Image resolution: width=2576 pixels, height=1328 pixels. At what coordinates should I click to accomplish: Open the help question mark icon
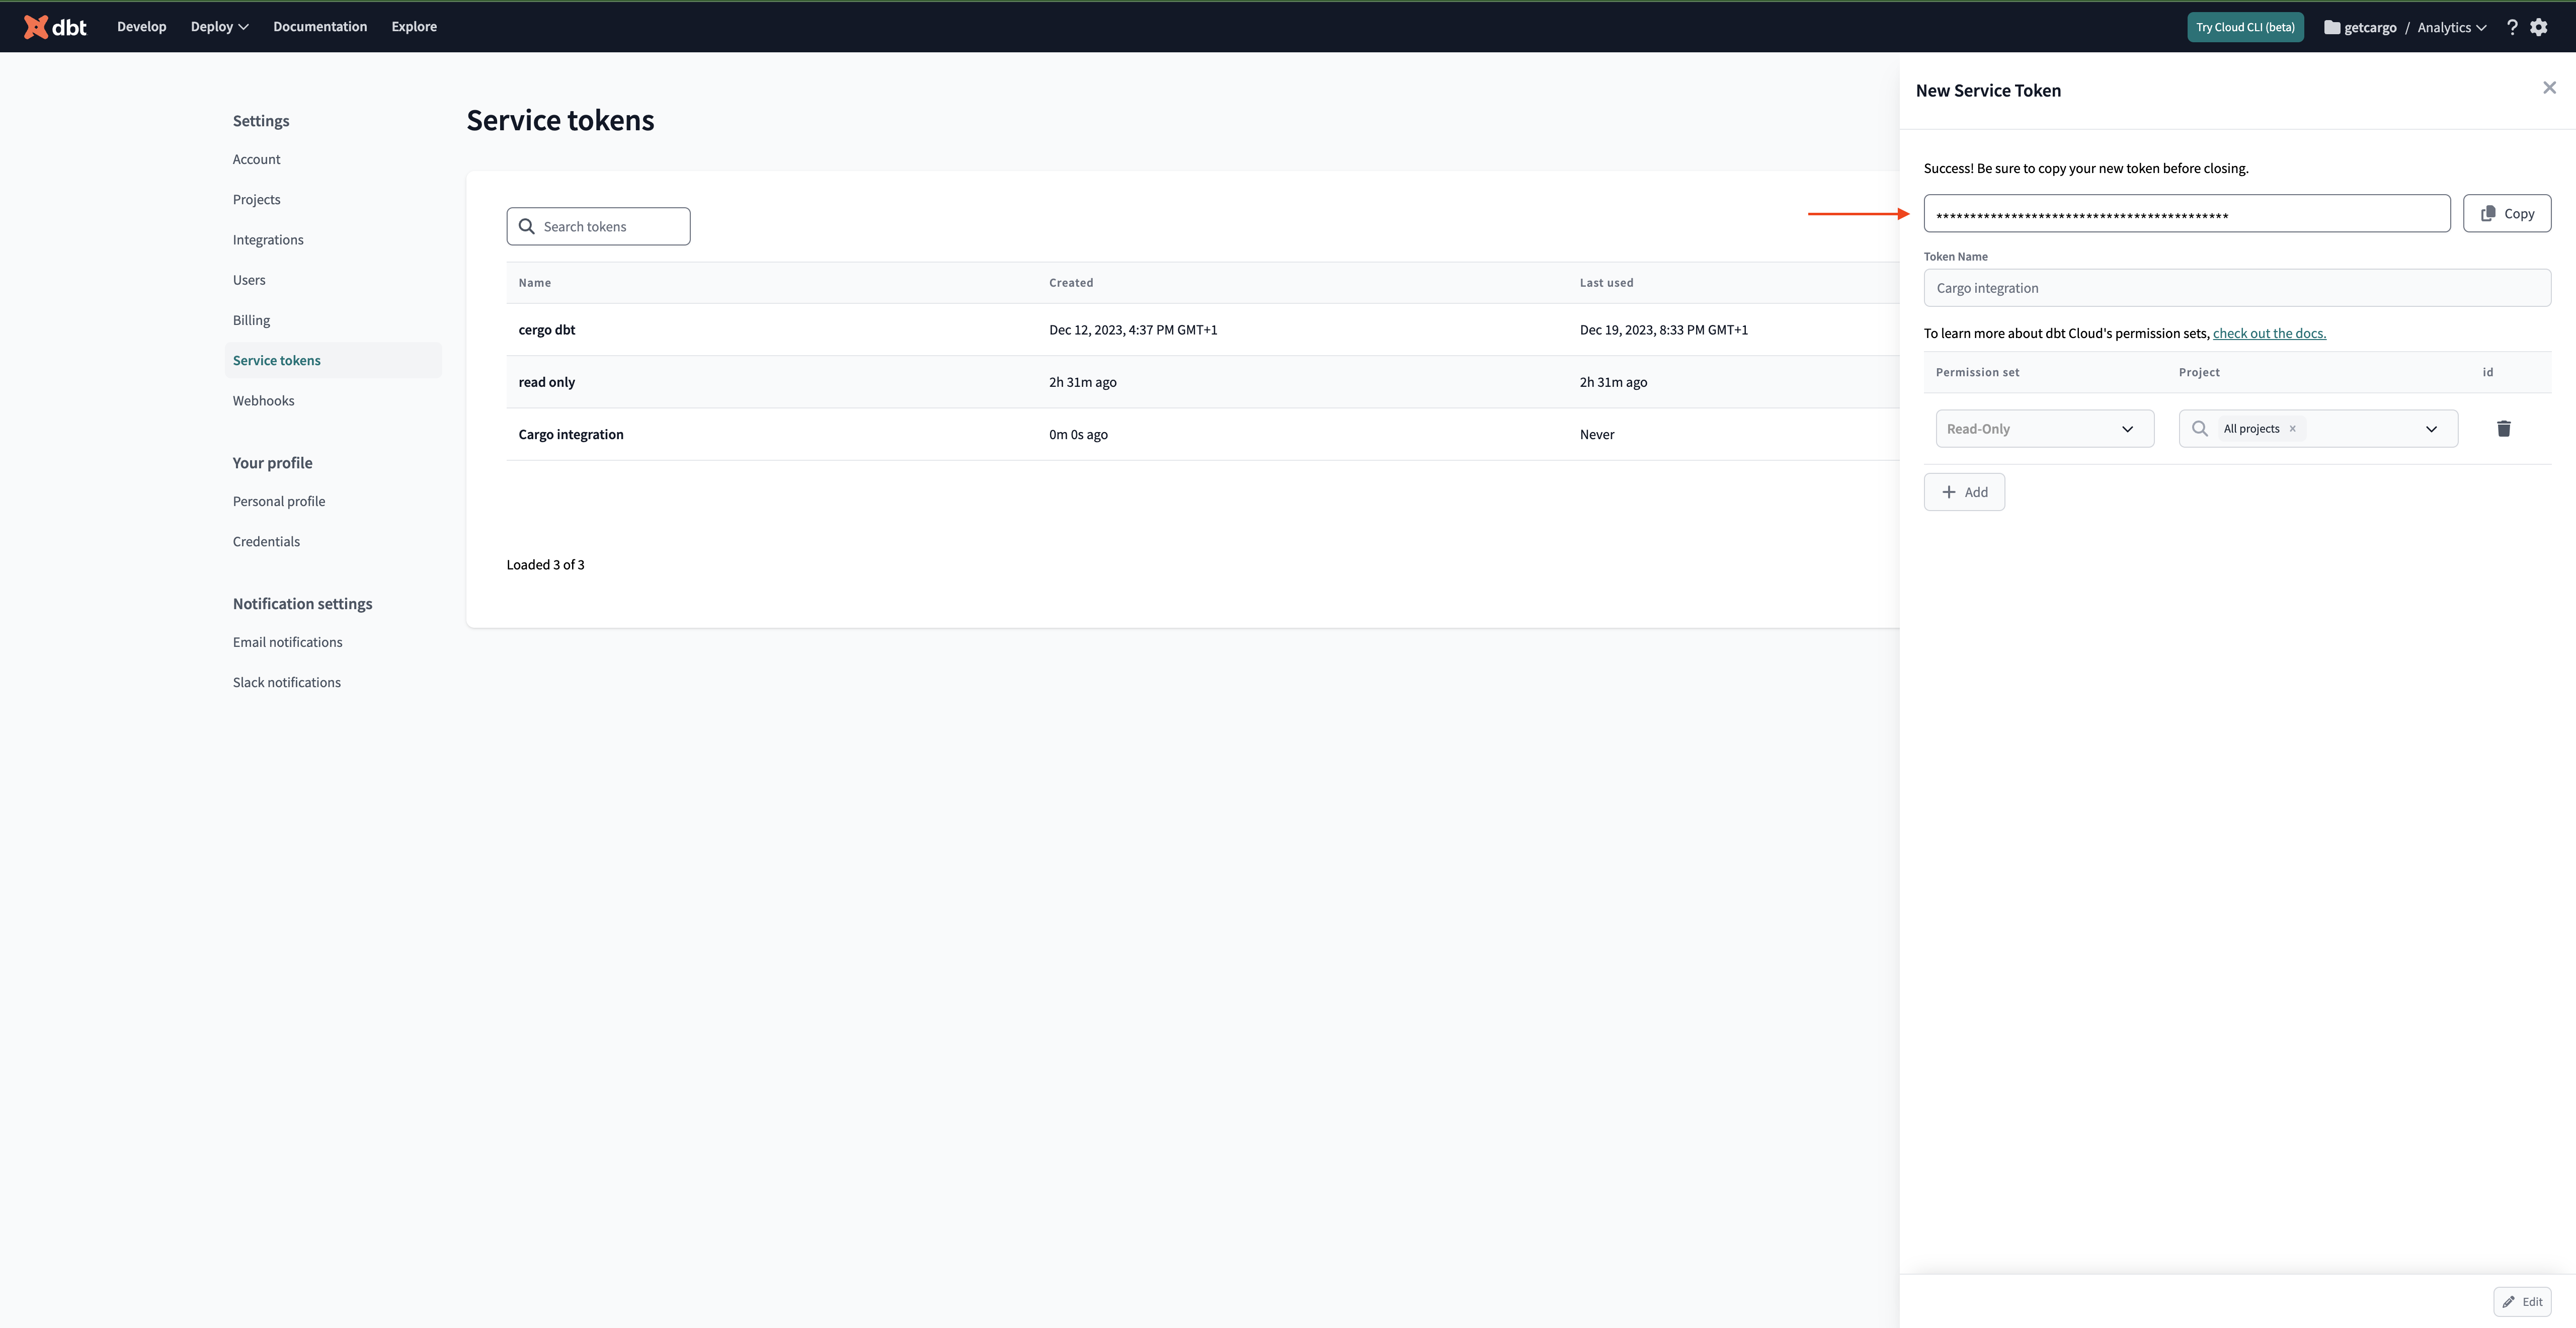pos(2512,27)
